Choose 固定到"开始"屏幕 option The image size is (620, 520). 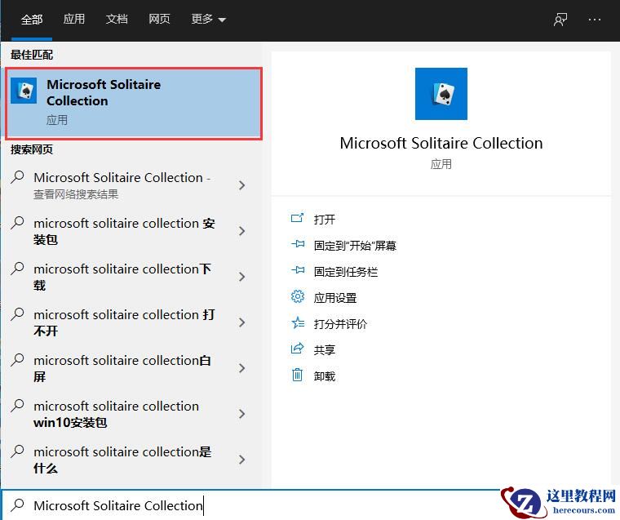pyautogui.click(x=355, y=246)
